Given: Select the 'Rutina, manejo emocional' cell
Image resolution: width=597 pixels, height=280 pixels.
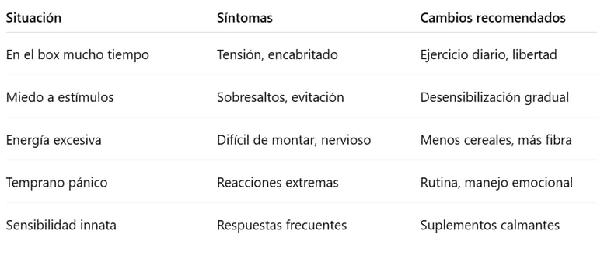Looking at the screenshot, I should (497, 183).
